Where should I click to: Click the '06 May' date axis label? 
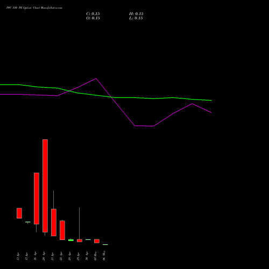[104, 256]
